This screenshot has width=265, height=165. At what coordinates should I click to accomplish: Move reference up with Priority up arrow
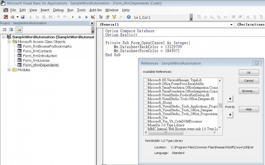tap(230, 99)
